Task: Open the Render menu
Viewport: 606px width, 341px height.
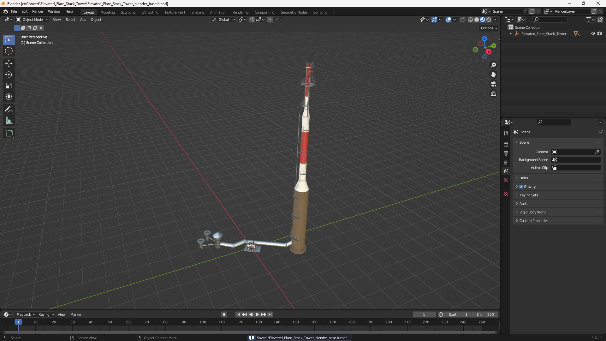Action: click(38, 11)
